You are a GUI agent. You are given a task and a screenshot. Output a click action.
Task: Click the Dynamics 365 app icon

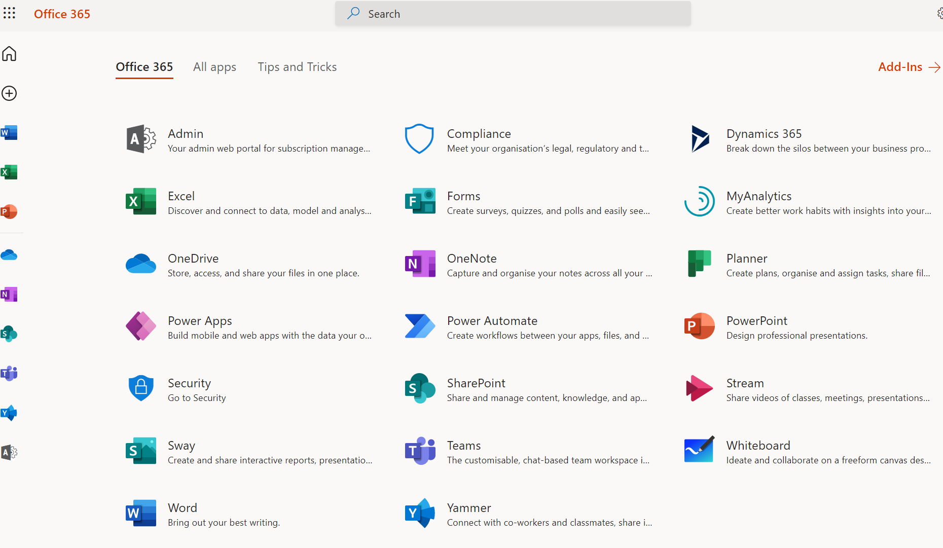pos(700,139)
